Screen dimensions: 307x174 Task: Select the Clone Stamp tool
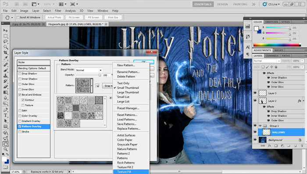[5, 76]
